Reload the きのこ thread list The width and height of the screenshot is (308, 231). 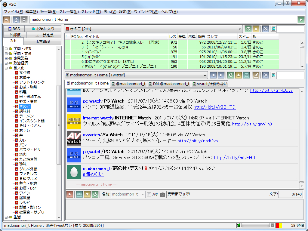click(248, 29)
